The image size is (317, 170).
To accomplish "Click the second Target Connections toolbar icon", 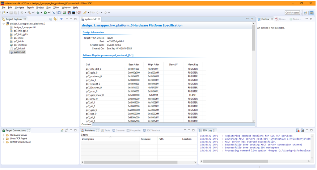I will point(66,130).
